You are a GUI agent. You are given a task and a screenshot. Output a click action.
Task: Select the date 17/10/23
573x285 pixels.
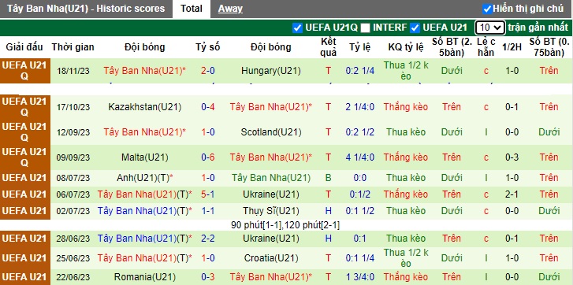click(x=73, y=107)
